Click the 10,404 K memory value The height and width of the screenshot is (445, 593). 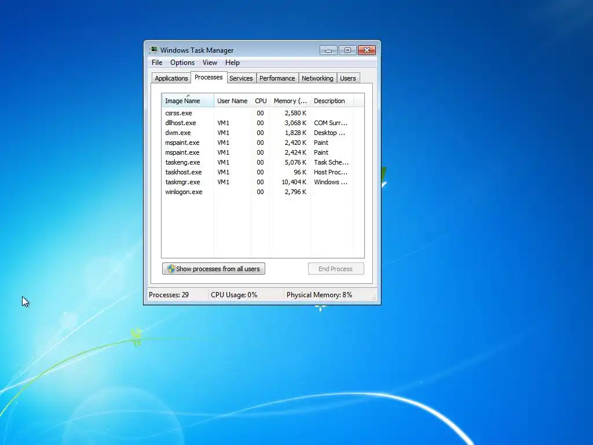tap(294, 181)
